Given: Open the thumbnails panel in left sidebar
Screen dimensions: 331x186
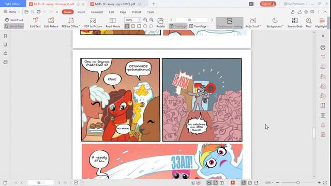Looking at the screenshot, I should (x=5, y=45).
